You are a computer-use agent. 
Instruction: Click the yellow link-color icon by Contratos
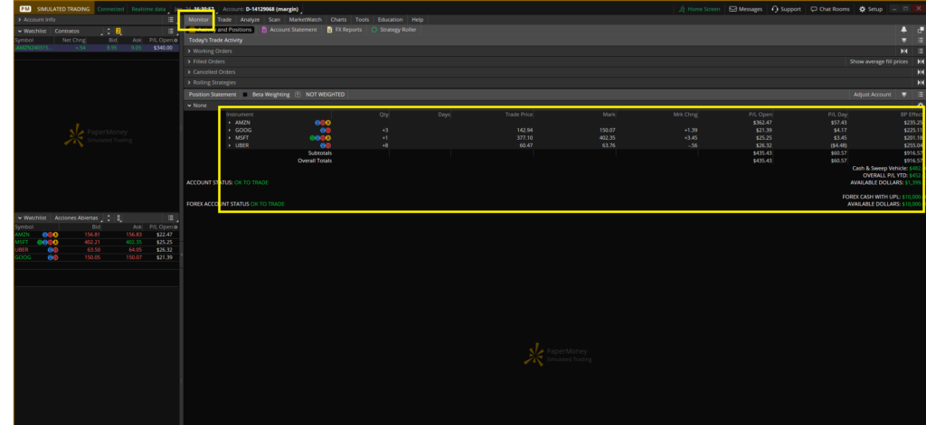click(x=118, y=31)
